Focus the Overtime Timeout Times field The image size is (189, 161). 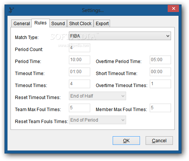(160, 84)
